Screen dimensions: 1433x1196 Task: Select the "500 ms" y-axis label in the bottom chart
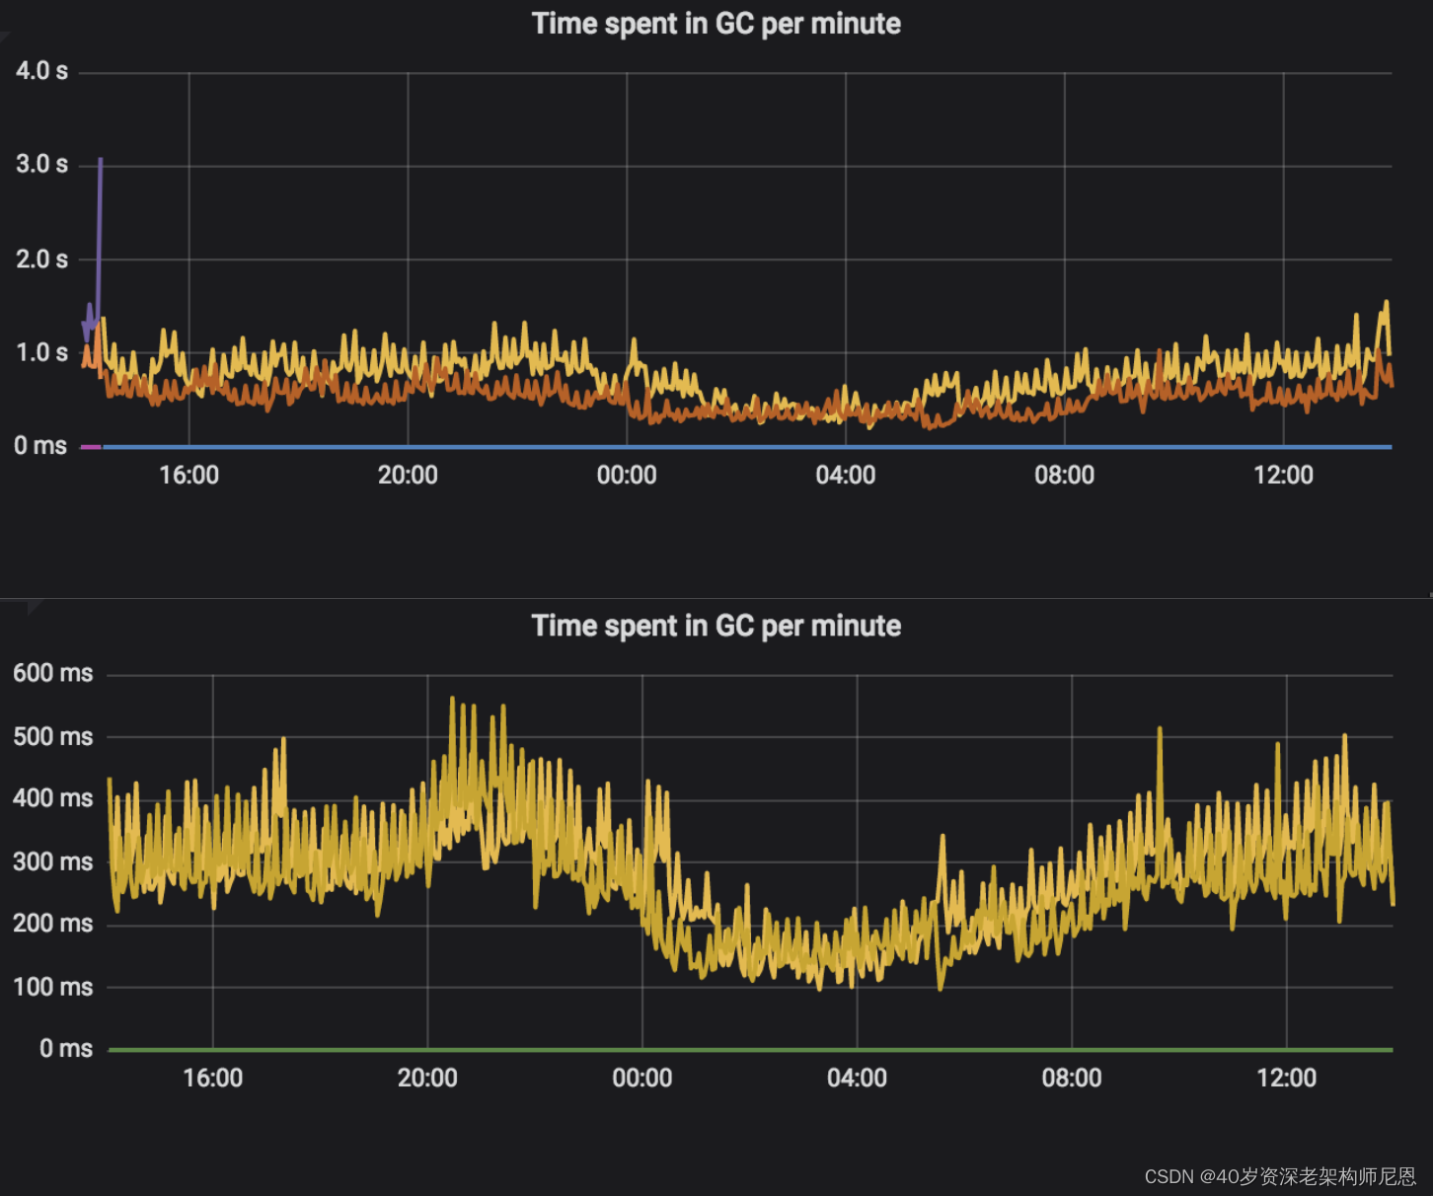coord(53,737)
